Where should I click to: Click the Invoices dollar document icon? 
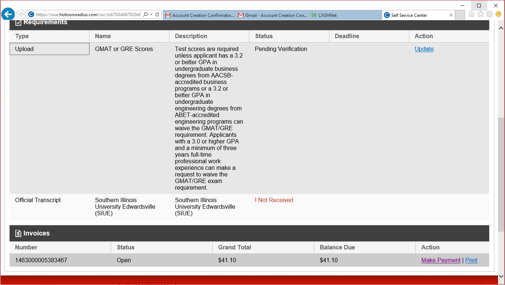pos(18,233)
